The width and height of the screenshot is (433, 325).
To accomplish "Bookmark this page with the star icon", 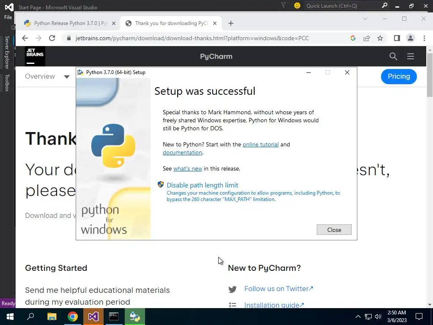I will click(x=380, y=38).
